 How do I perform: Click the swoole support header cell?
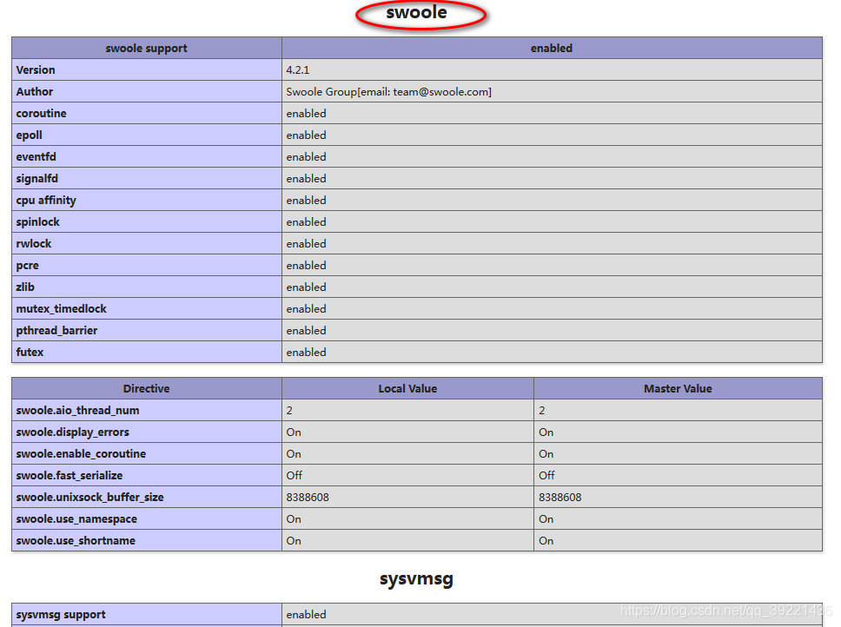click(x=144, y=48)
